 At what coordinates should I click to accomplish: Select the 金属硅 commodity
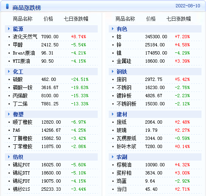tap(124, 61)
